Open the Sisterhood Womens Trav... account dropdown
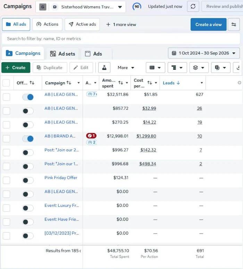Viewport: 243px width, 269px height. [81, 7]
